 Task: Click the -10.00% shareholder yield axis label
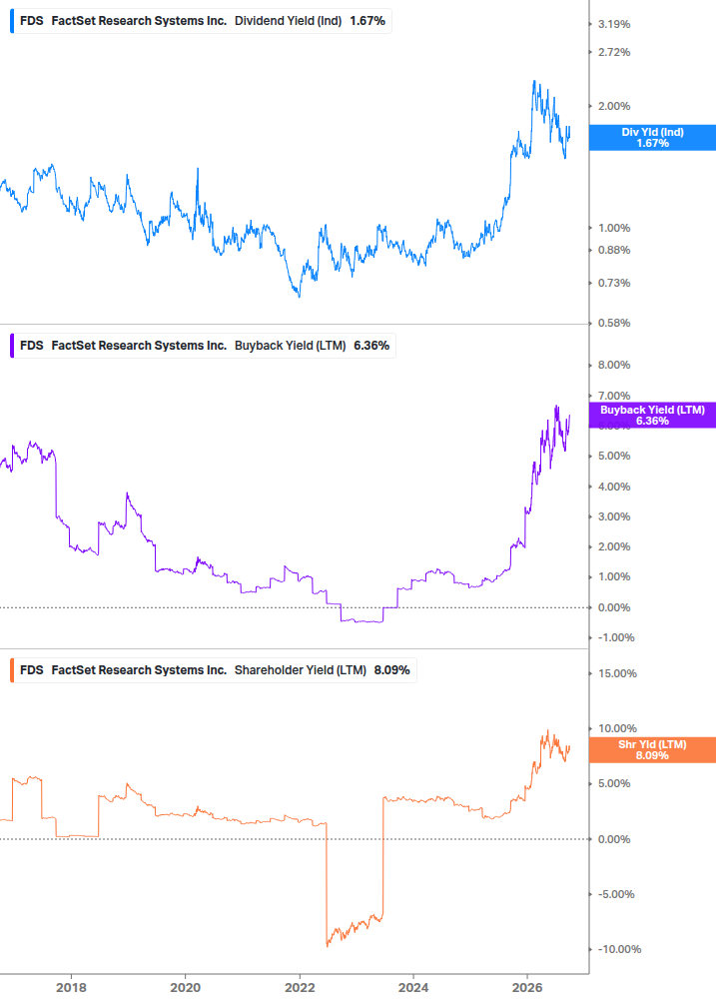(x=619, y=950)
